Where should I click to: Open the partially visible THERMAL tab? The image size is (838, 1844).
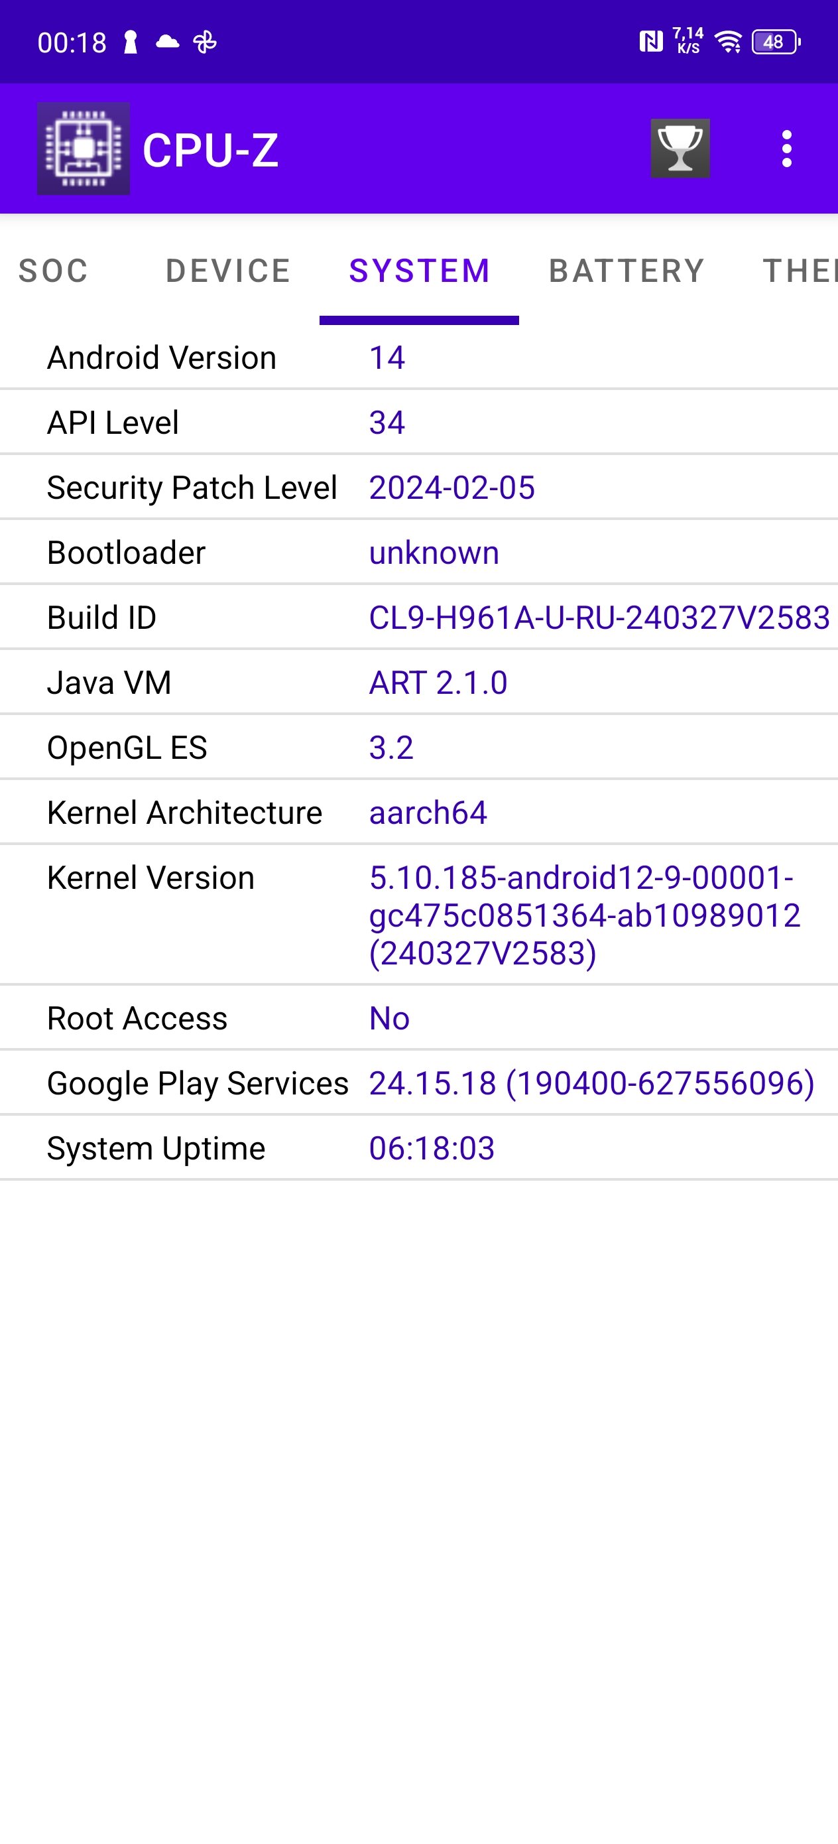[799, 271]
